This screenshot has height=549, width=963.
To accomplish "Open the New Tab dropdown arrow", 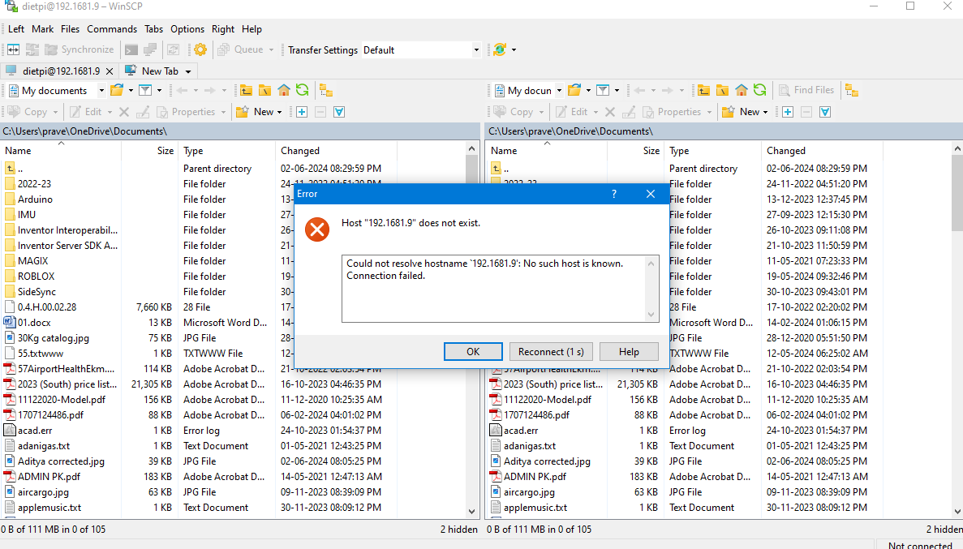I will [x=188, y=71].
